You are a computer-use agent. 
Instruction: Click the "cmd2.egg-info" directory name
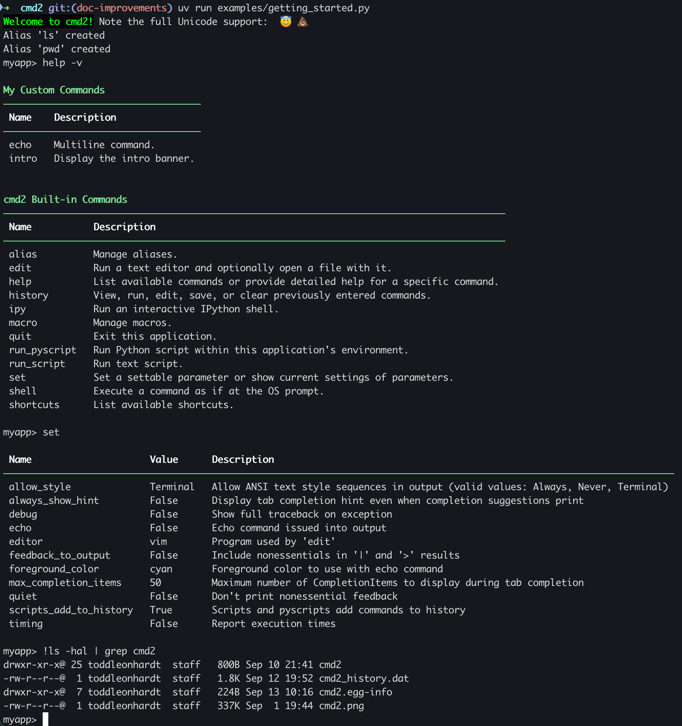pos(355,692)
